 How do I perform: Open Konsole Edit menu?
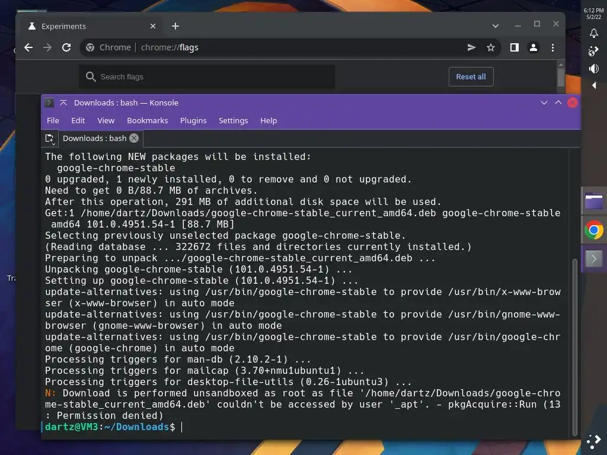[x=78, y=120]
